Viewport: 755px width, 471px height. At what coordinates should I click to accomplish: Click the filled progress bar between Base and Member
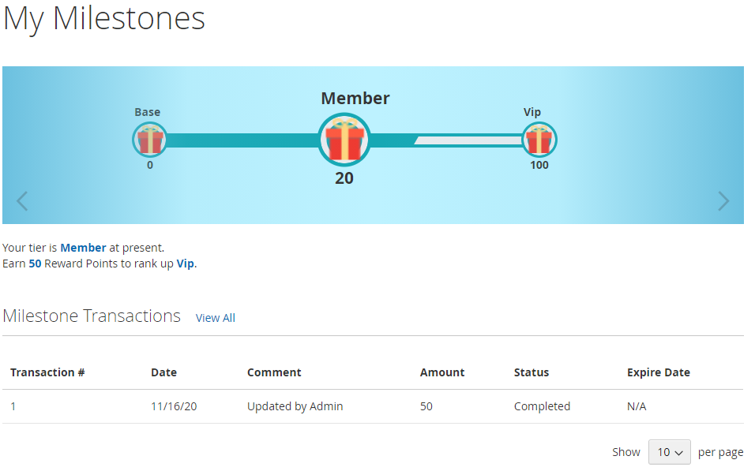(241, 140)
